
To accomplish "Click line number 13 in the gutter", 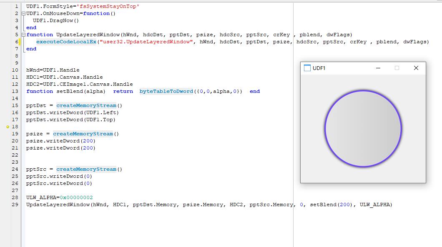I will 15,91.
